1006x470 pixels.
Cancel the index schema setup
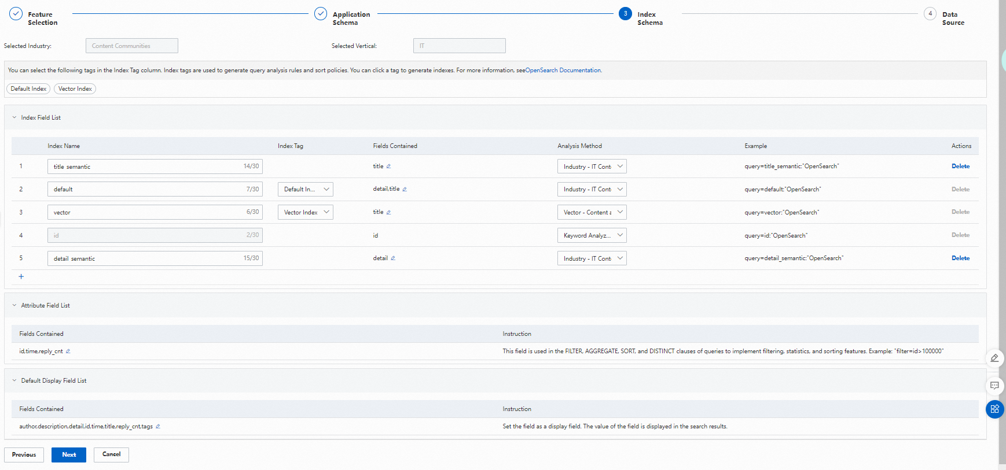tap(112, 455)
